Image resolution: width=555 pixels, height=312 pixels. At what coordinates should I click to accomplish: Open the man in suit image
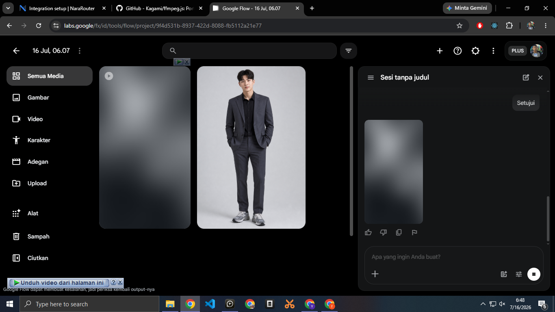251,147
